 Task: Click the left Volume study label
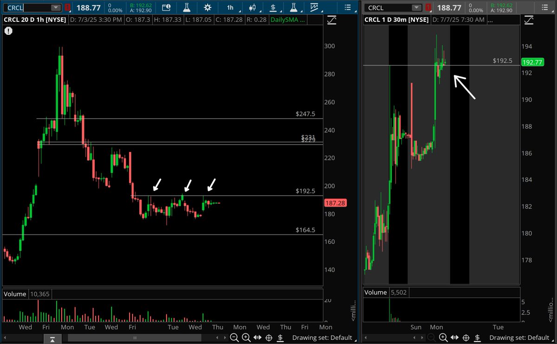[x=15, y=293]
